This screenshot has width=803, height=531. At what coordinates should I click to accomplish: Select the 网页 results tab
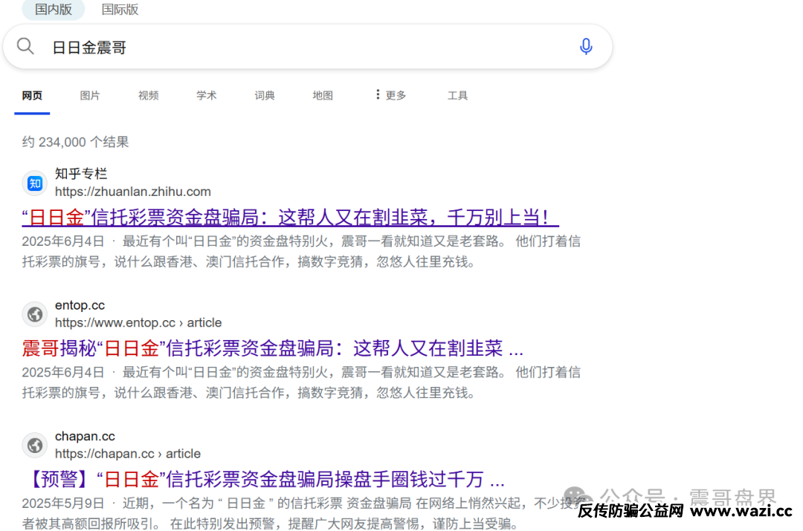32,96
